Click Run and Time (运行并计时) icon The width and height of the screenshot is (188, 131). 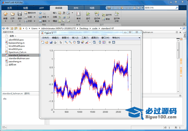[x=116, y=14]
